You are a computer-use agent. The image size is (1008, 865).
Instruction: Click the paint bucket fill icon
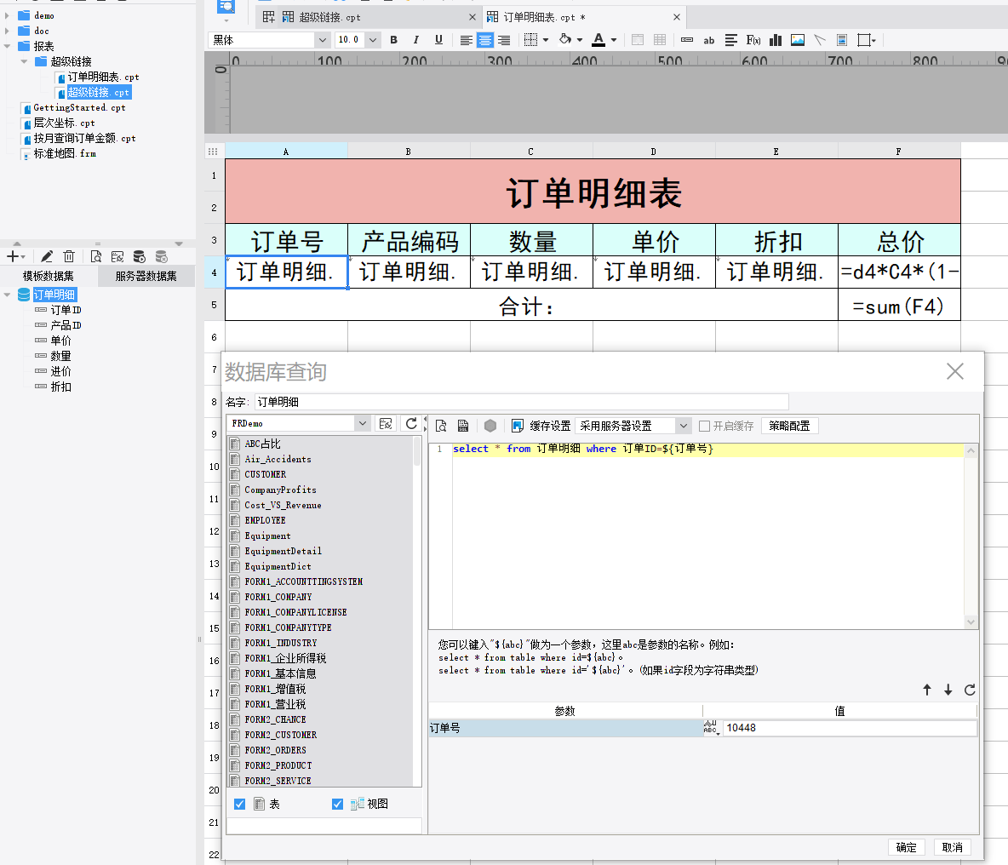point(565,40)
